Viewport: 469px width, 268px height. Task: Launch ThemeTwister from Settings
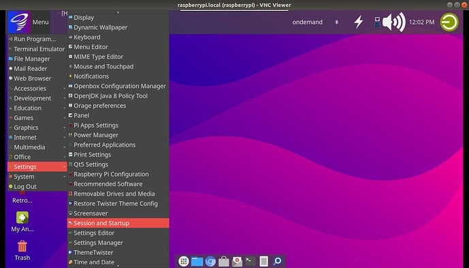click(x=118, y=252)
